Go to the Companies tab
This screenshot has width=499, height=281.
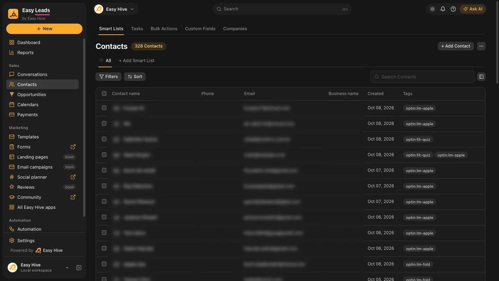[x=235, y=28]
